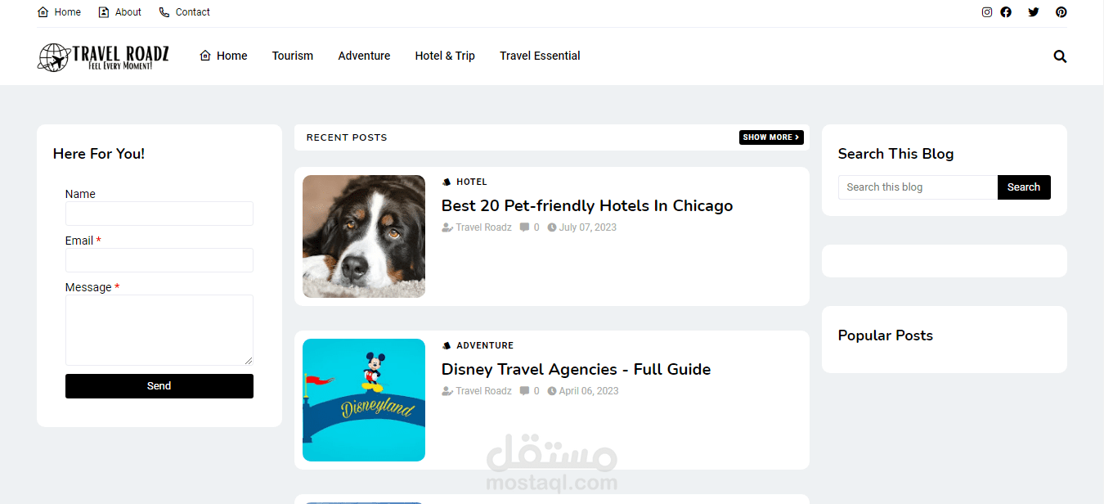This screenshot has height=504, width=1104.
Task: Click the Here For You! heading
Action: pyautogui.click(x=99, y=154)
